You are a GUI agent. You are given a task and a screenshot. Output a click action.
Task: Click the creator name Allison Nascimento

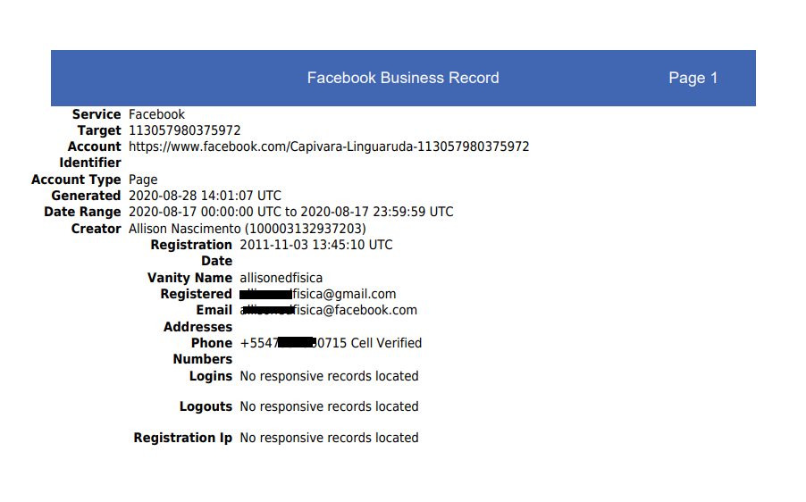pos(185,229)
